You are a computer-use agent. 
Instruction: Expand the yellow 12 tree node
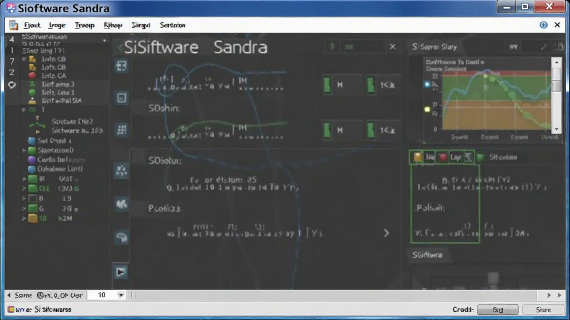point(24,218)
